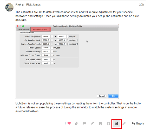The image size is (151, 130).
Task: Flag this post with the flag icon
Action: [84, 123]
